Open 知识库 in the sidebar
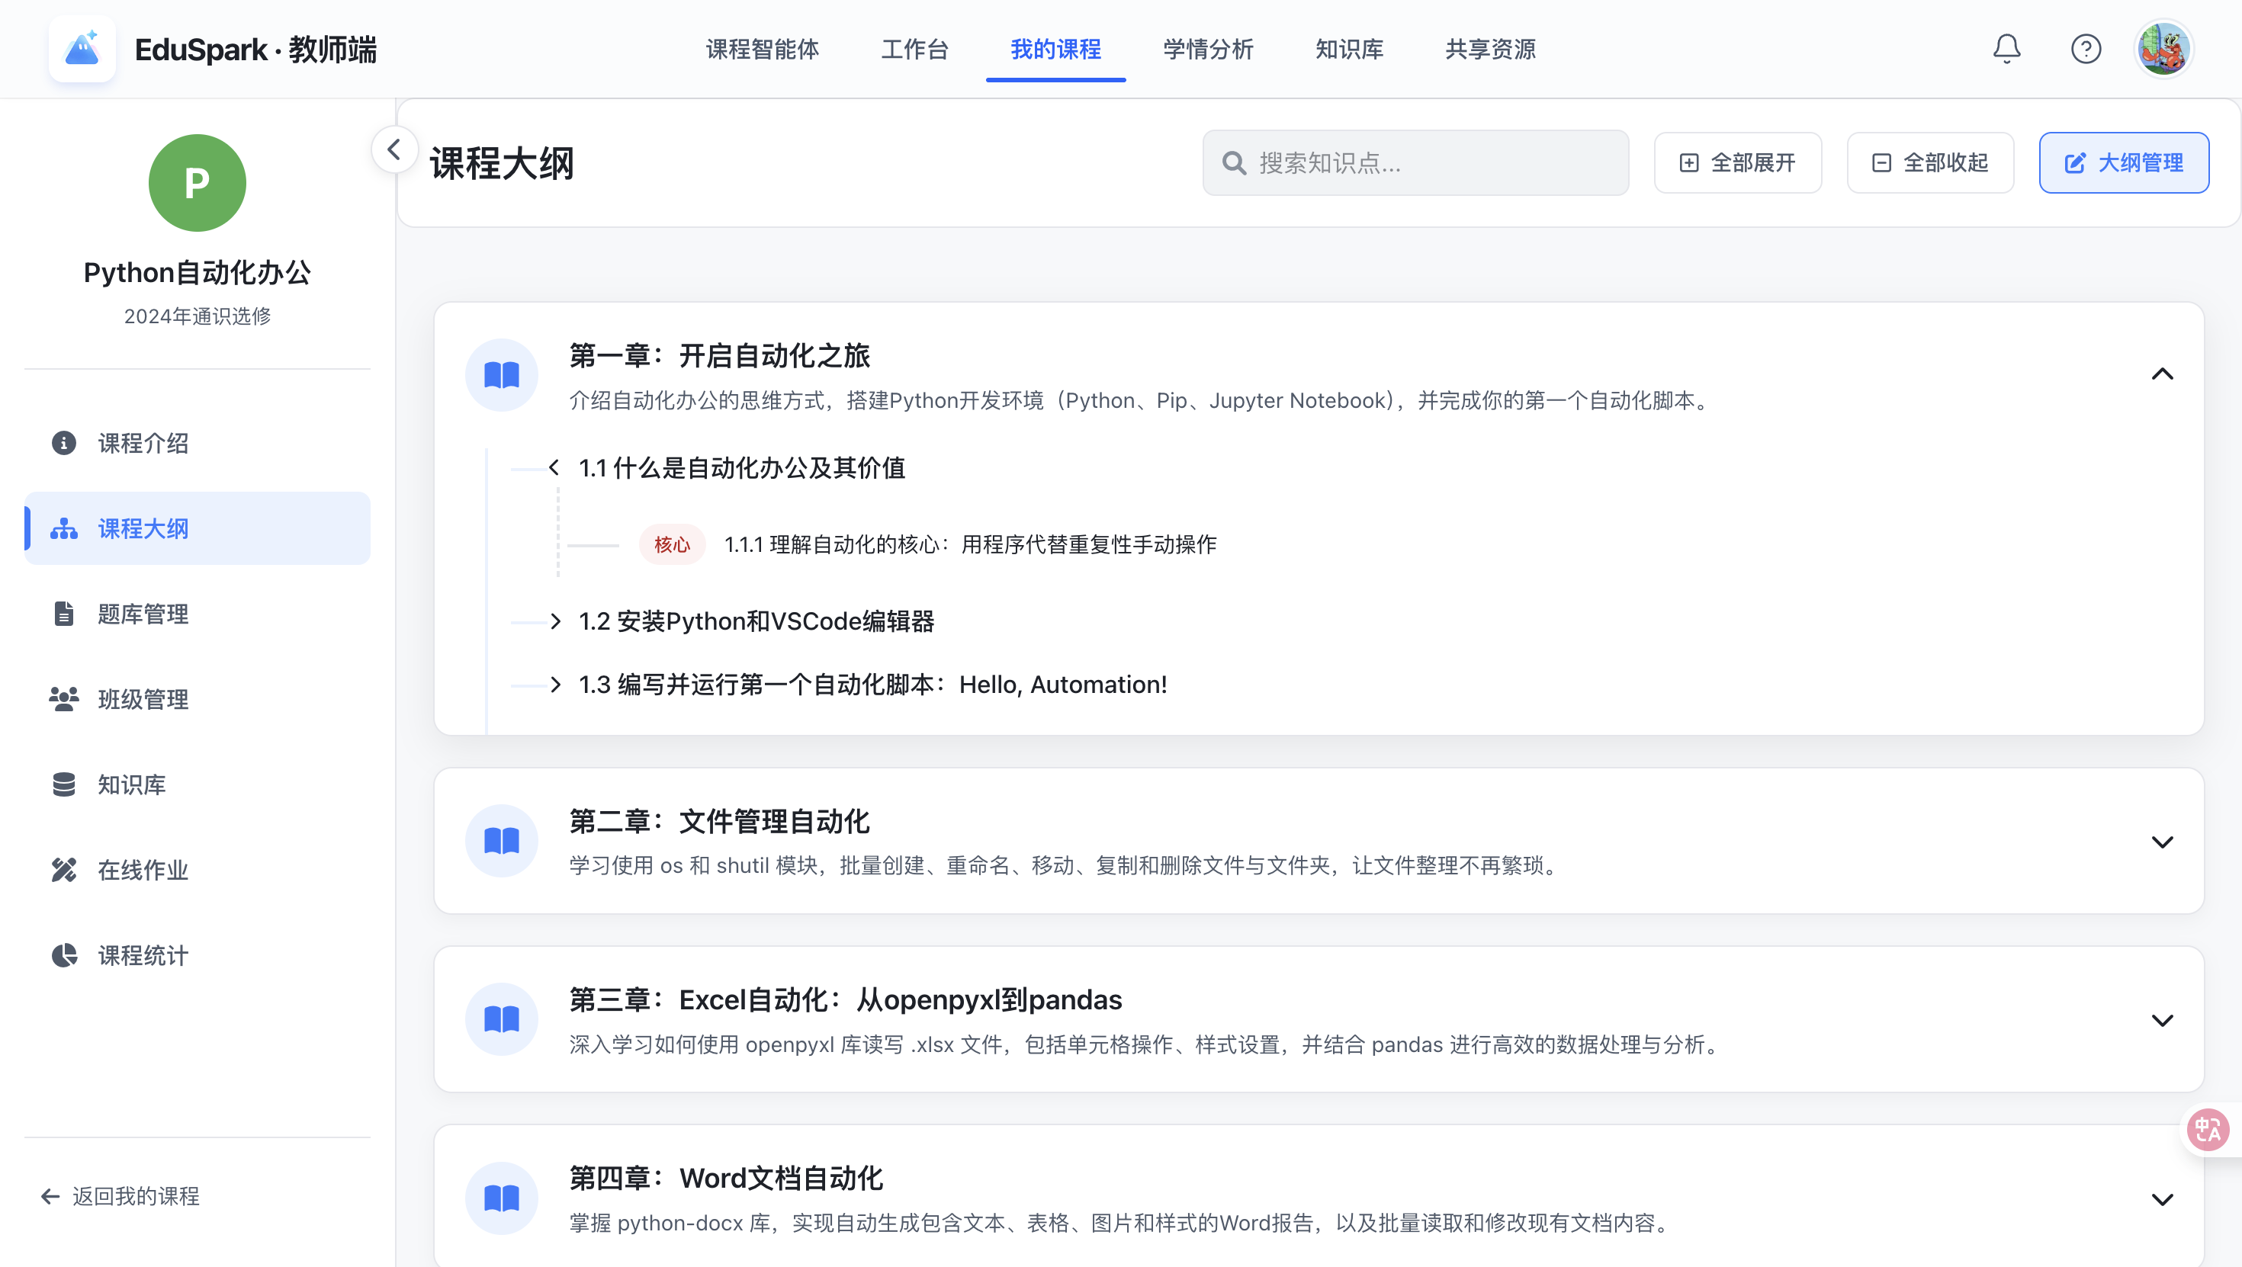The width and height of the screenshot is (2242, 1267). coord(198,784)
